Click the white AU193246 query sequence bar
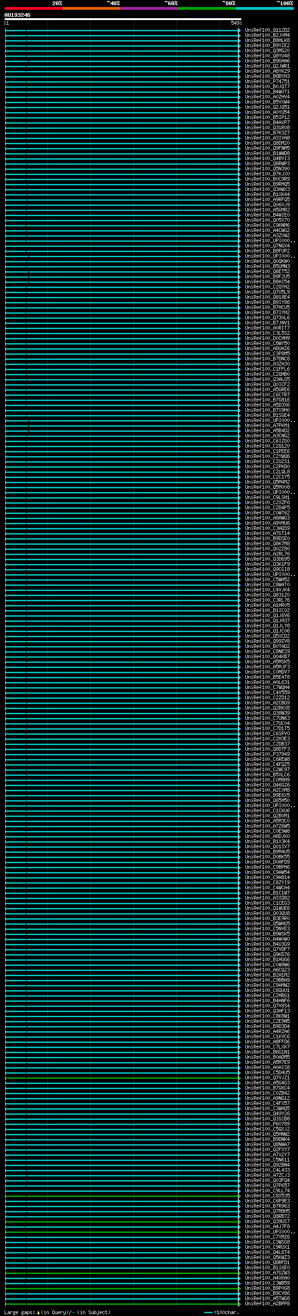Image resolution: width=298 pixels, height=1316 pixels. point(123,20)
